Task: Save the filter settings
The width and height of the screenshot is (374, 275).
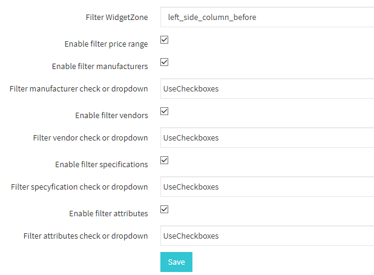Action: [x=176, y=262]
